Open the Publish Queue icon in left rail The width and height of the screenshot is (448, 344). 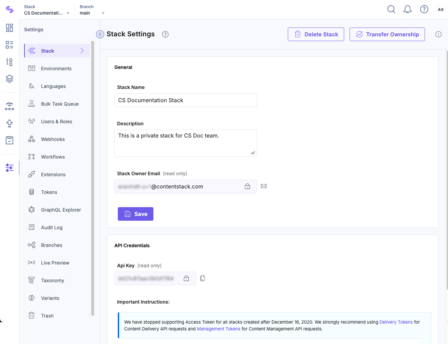click(x=10, y=106)
